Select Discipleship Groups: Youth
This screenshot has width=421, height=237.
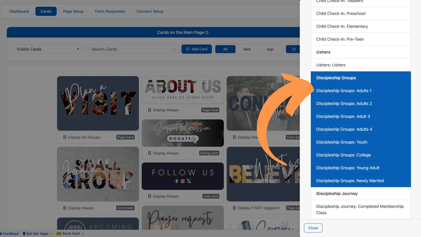point(361,142)
